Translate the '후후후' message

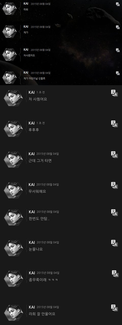click(x=114, y=124)
